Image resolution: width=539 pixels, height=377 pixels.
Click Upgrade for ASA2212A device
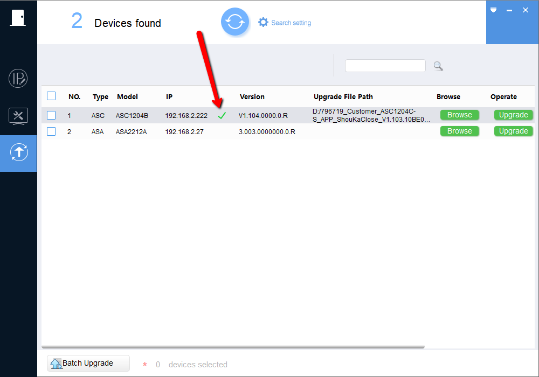coord(514,131)
